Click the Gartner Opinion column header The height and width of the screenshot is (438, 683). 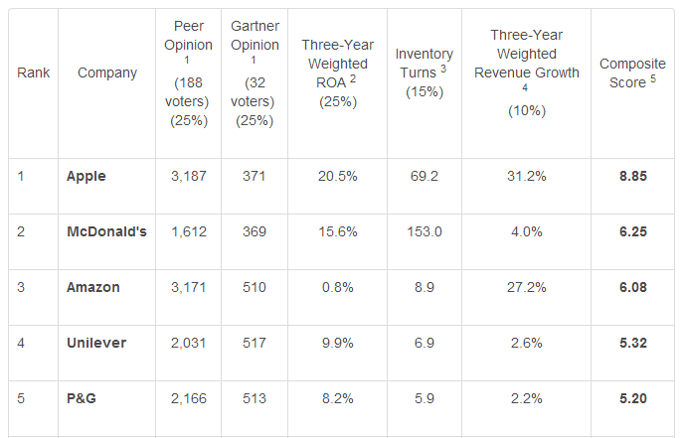(255, 73)
